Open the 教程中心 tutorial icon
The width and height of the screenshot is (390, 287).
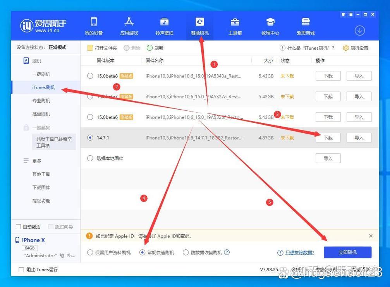coord(270,22)
